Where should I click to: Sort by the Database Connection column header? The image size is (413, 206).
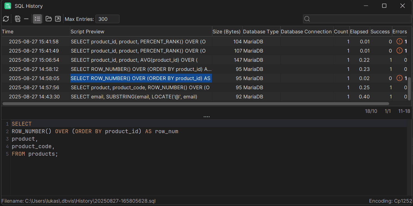click(x=307, y=32)
